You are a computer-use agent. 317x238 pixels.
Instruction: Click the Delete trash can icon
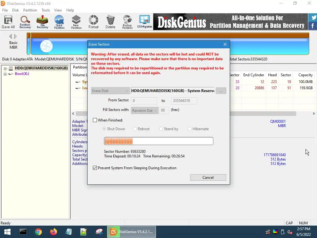pos(111,22)
